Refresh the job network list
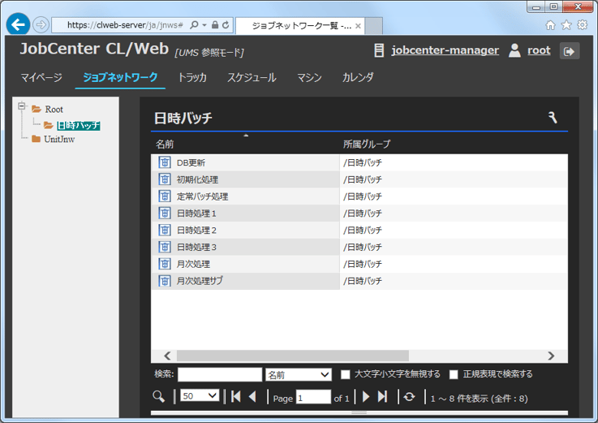This screenshot has width=598, height=423. pos(409,397)
